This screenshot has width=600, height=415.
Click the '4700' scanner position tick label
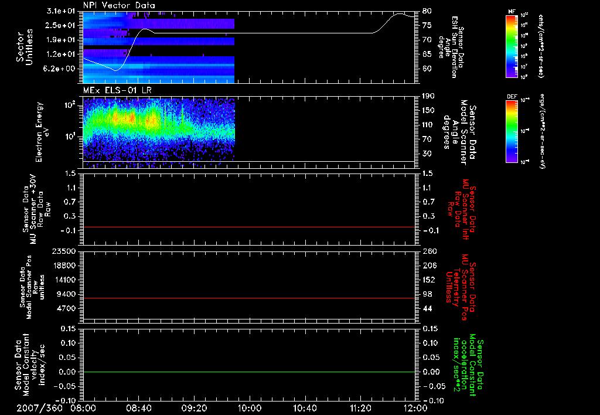66,308
